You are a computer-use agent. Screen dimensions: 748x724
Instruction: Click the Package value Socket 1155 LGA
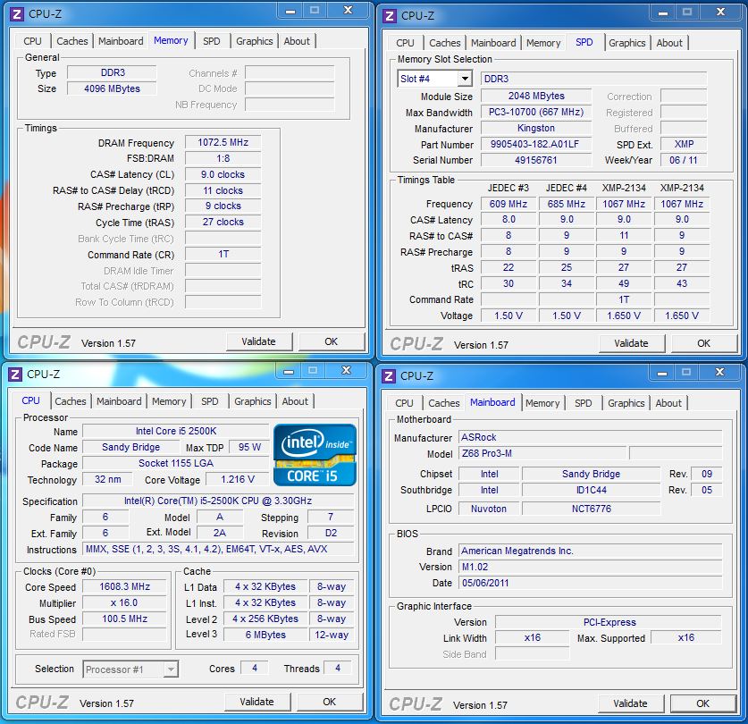pos(175,463)
